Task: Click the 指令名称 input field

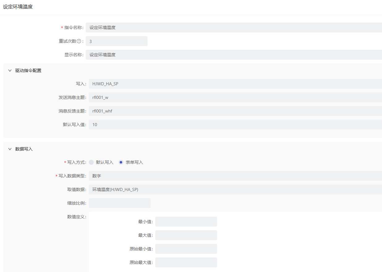Action: [x=234, y=28]
